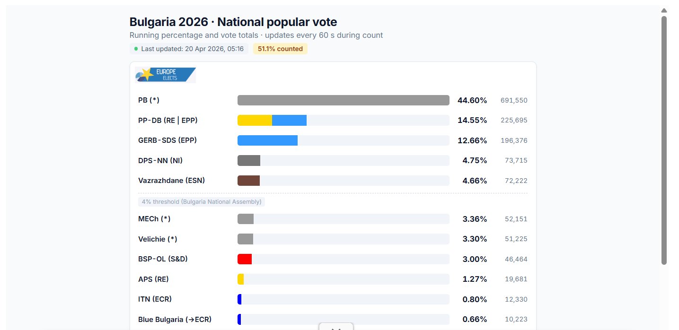The image size is (679, 330).
Task: Select the ITN (ECR) party label
Action: [155, 299]
